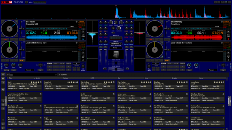Click left pad number 4
232x130 pixels.
tap(68, 67)
